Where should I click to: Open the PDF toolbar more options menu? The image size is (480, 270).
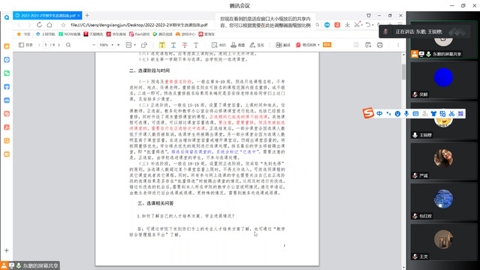(398, 45)
